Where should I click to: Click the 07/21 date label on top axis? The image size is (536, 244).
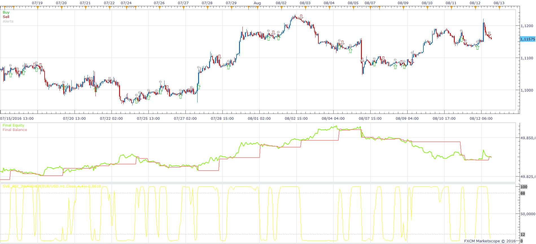pyautogui.click(x=85, y=3)
